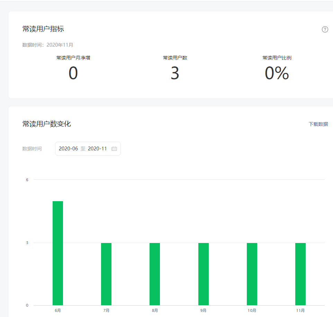Click the 11月 axis label
The width and height of the screenshot is (333, 317).
(300, 310)
